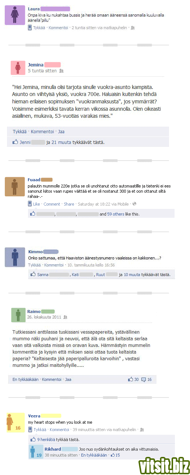Viewport: 190px width, 475px height.
Task: Click the thumbs-up icon with 15 on Rikhard's comment
Action: (x=113, y=455)
